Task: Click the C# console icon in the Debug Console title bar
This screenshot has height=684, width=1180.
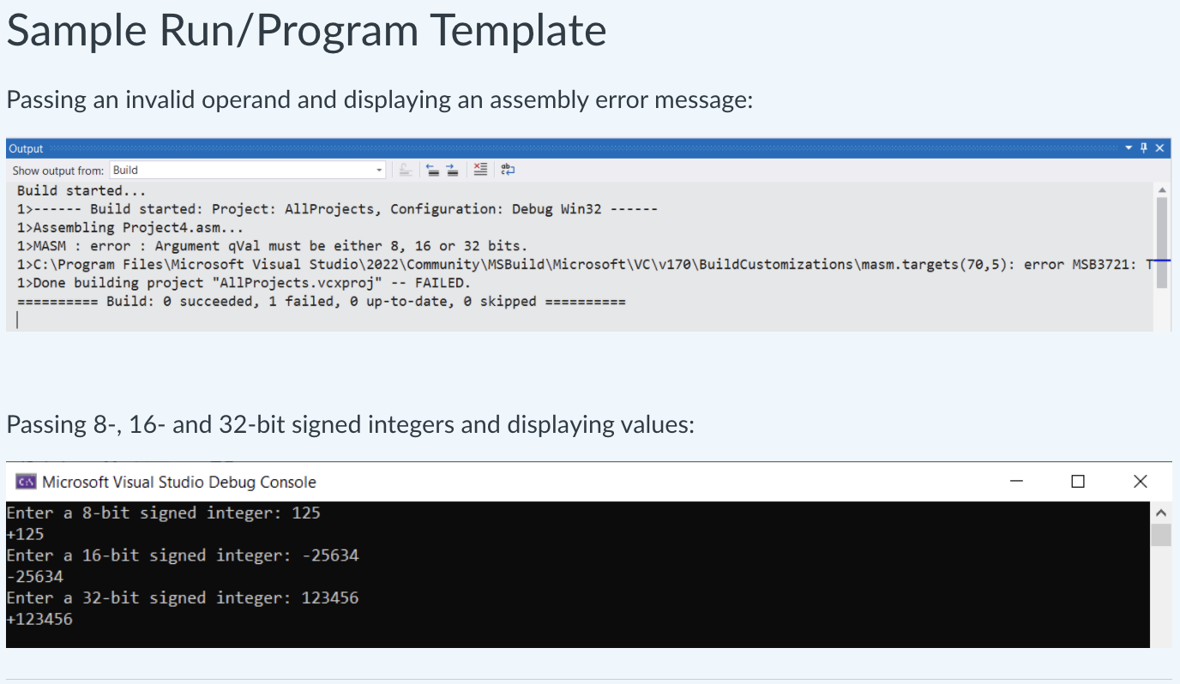Action: pos(25,482)
